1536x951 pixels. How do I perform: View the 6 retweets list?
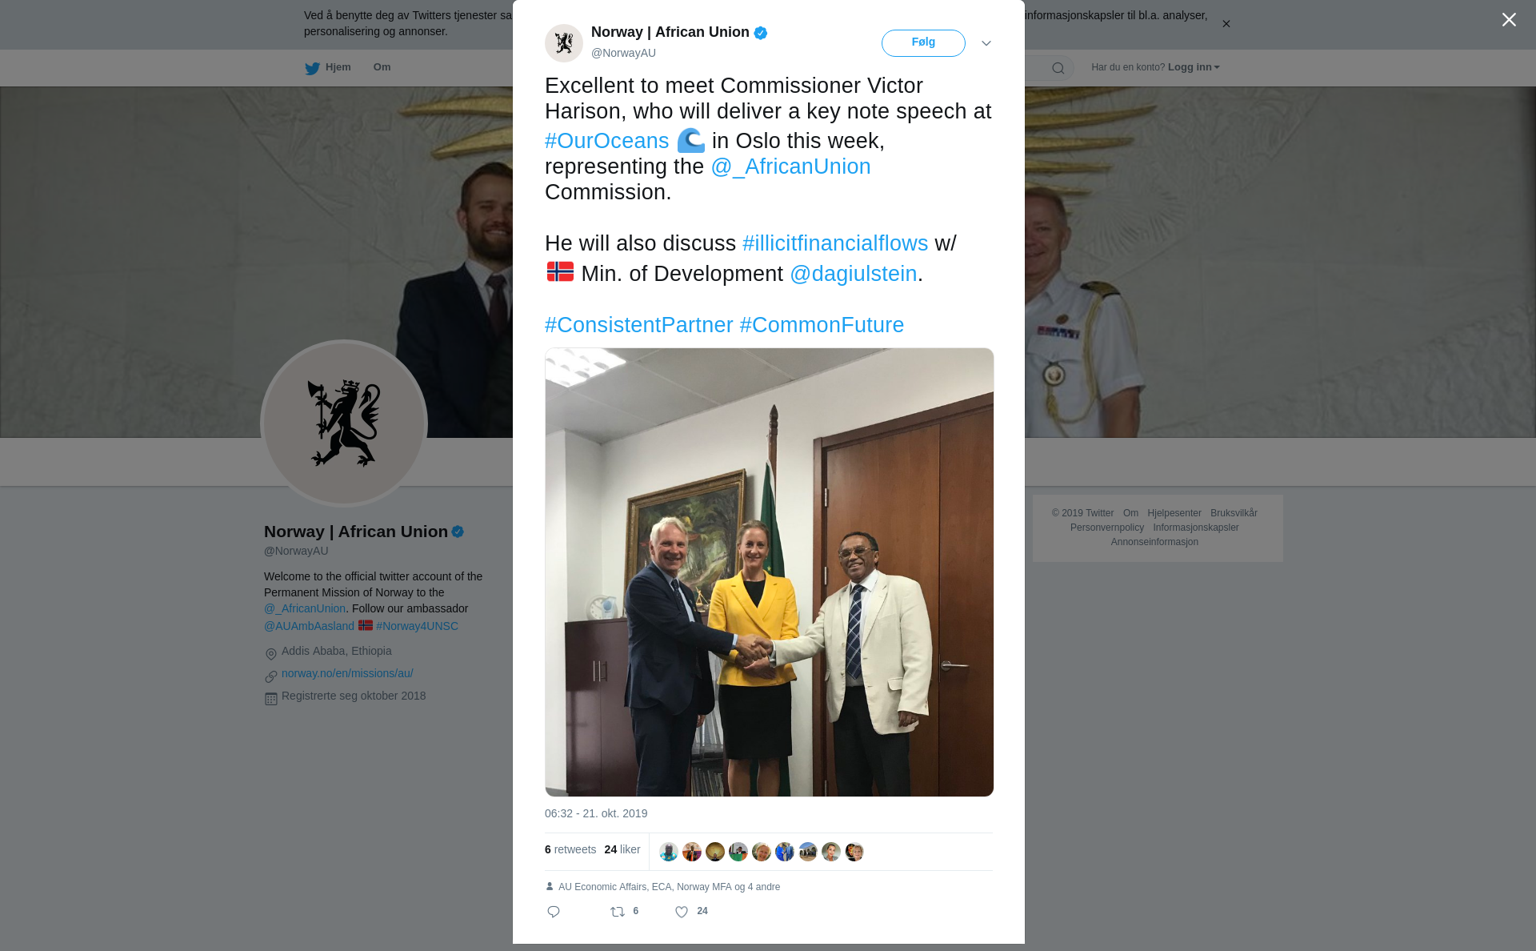pos(570,849)
